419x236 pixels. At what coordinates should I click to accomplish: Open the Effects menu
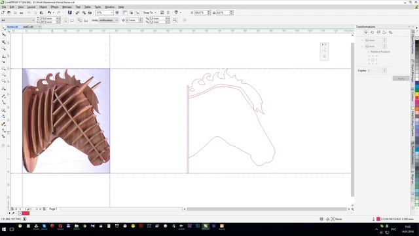pos(54,7)
